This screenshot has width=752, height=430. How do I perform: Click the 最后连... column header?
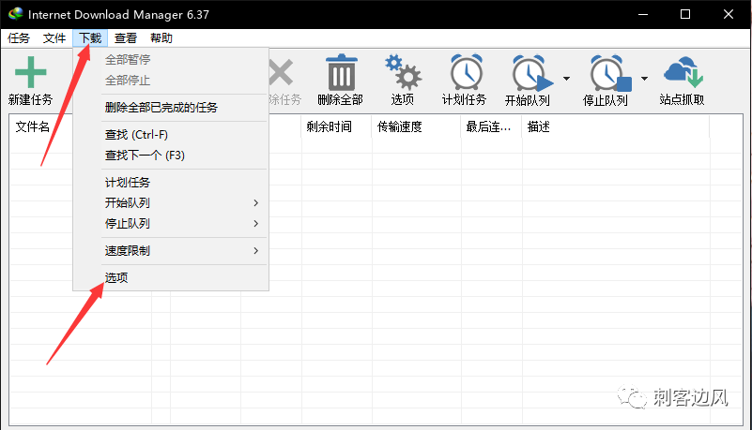(492, 126)
